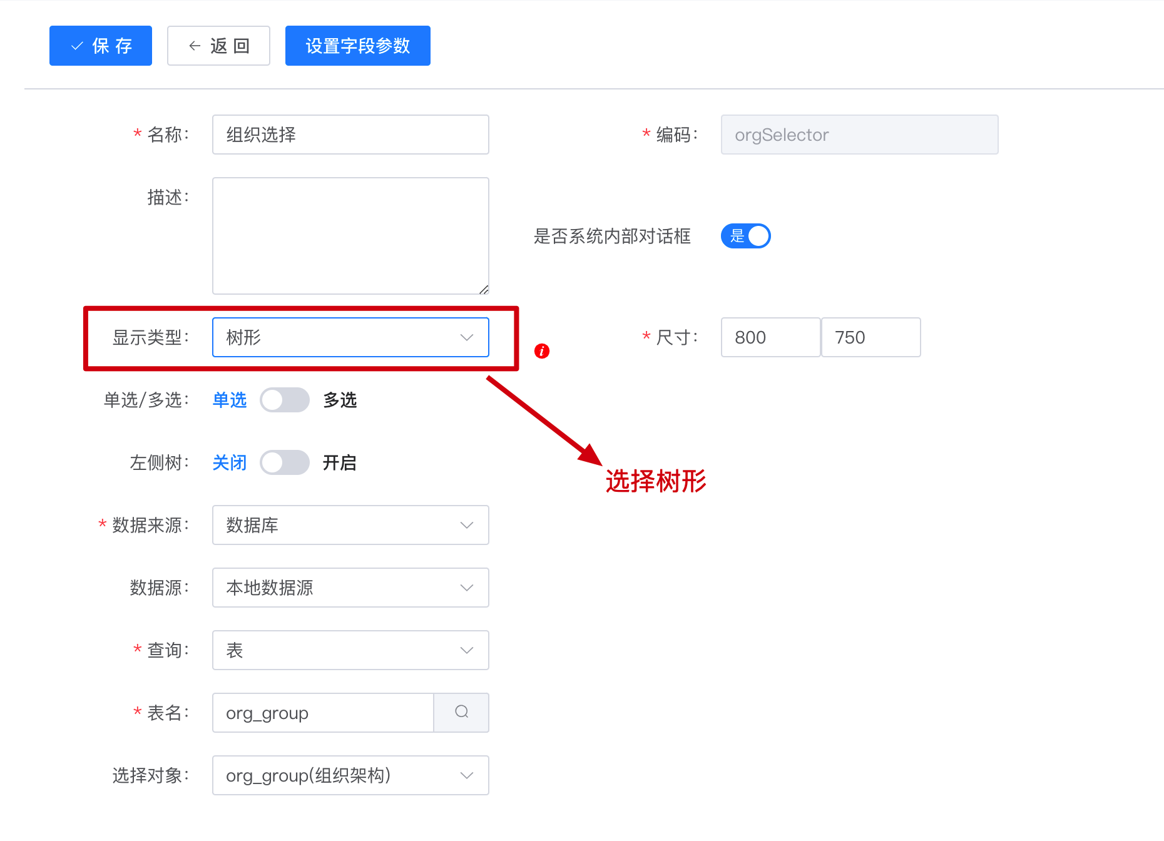
Task: Toggle the 左侧树 switch
Action: coord(285,462)
